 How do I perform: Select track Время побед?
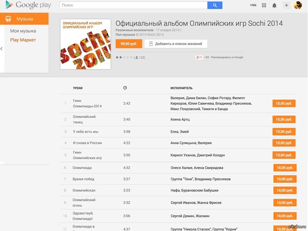pos(83,179)
